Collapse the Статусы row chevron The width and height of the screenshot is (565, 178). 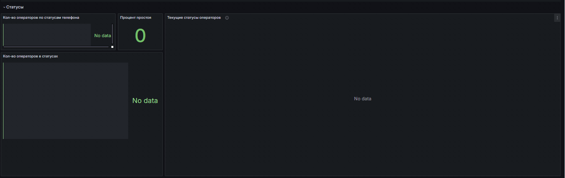click(4, 7)
